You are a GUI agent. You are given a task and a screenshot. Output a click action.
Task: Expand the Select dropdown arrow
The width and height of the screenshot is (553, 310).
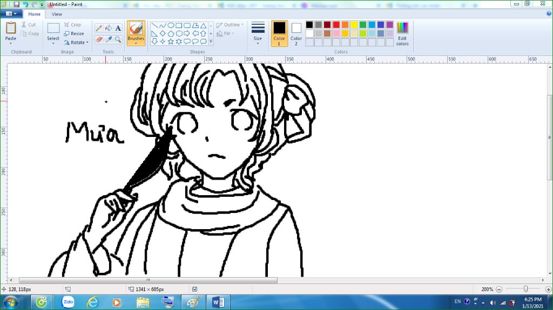click(53, 43)
